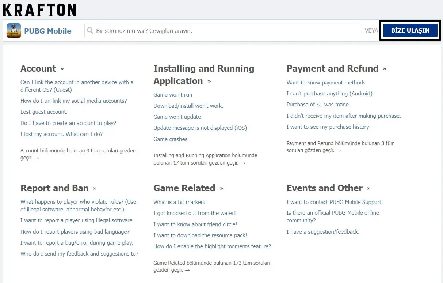This screenshot has width=443, height=283.
Task: Open the Installing and Running Application heading
Action: 203,75
